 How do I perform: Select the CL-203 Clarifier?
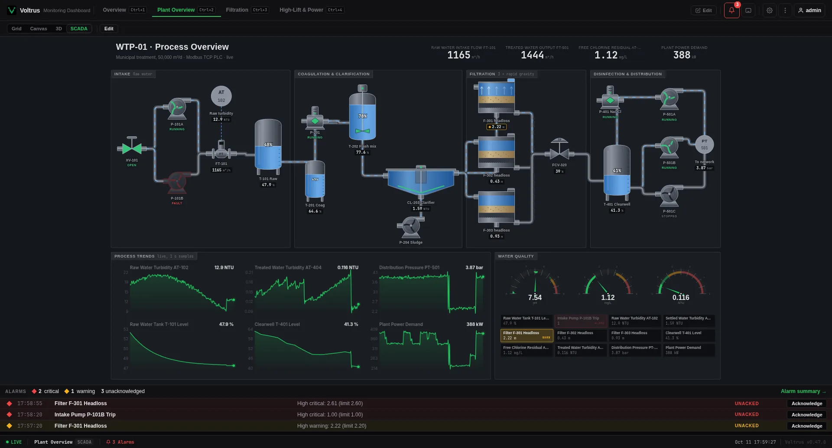(421, 182)
